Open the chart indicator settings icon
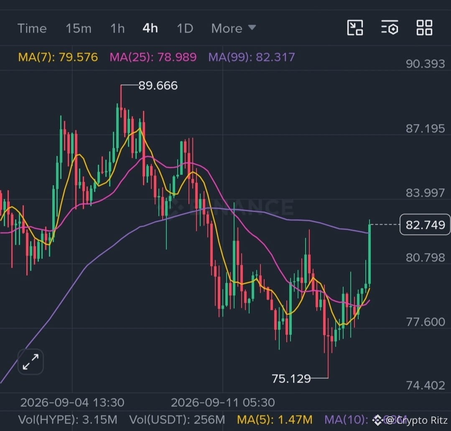 pyautogui.click(x=390, y=28)
